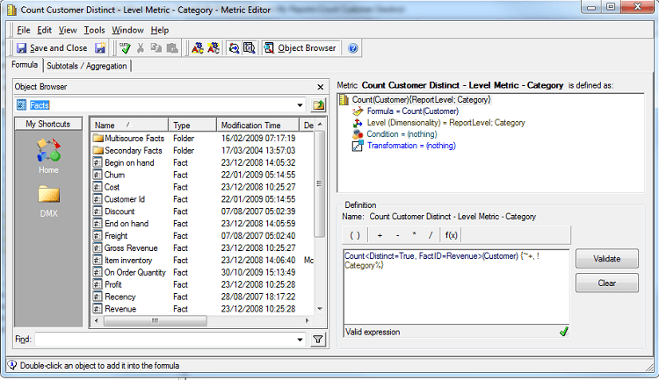Click the Home shortcut icon

48,151
